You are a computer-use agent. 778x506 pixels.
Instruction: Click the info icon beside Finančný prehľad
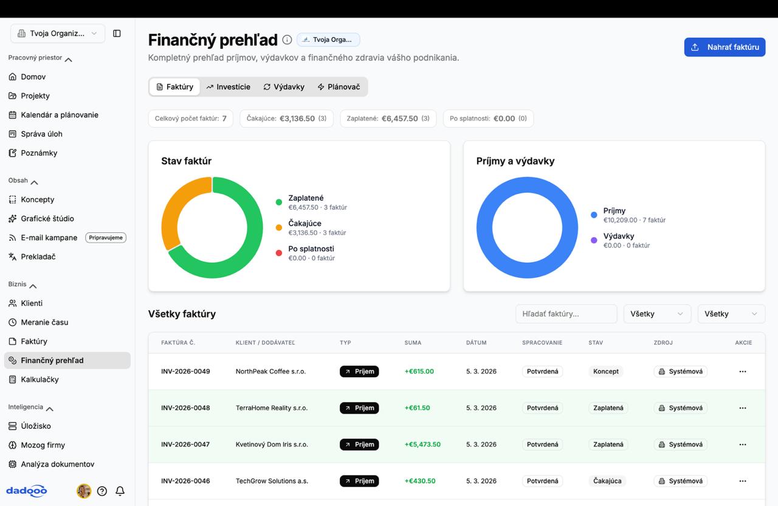tap(287, 40)
